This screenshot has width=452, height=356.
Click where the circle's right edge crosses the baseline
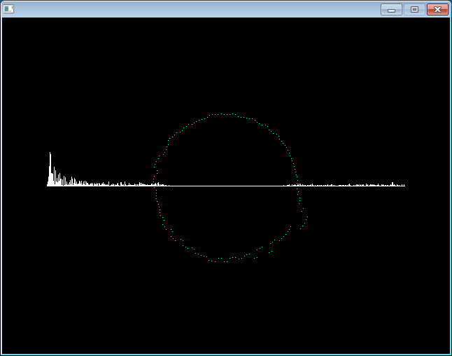298,186
